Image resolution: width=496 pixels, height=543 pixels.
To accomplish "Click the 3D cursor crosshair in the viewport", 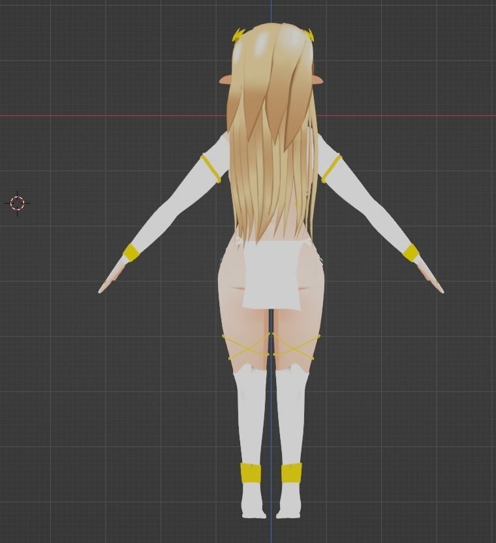I will click(x=18, y=203).
